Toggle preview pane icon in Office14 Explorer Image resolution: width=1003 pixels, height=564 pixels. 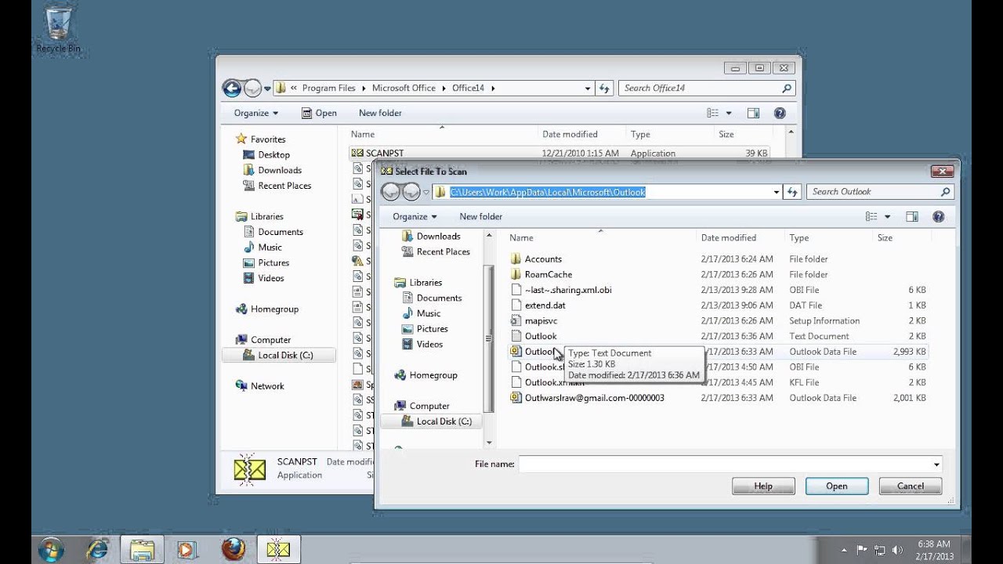tap(753, 113)
